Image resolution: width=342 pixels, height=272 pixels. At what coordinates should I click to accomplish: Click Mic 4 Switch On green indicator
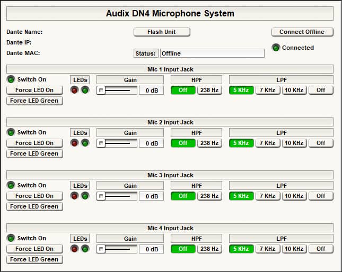pos(11,238)
